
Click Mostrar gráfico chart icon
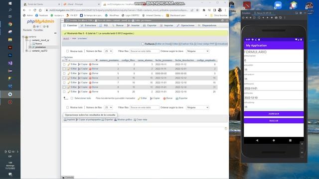coord(115,120)
